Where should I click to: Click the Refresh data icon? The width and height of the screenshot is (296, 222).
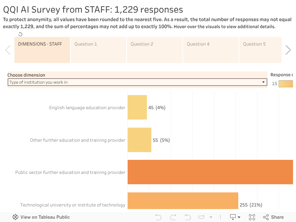tap(202, 217)
